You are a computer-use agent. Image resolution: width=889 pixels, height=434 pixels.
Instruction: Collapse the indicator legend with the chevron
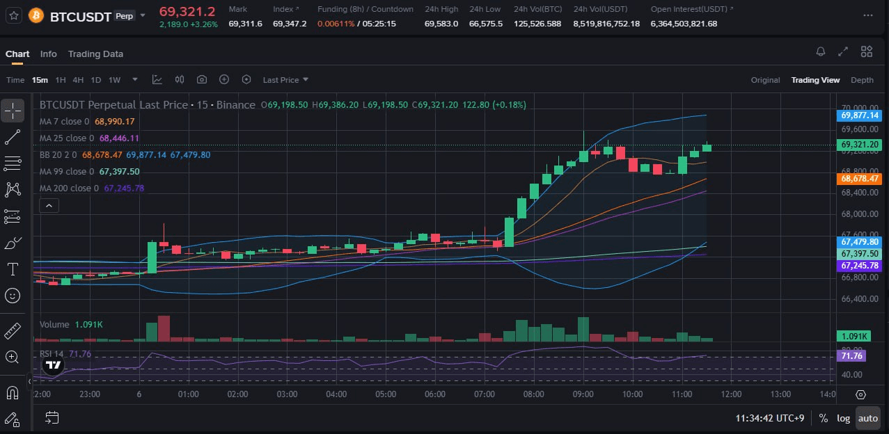pyautogui.click(x=49, y=205)
